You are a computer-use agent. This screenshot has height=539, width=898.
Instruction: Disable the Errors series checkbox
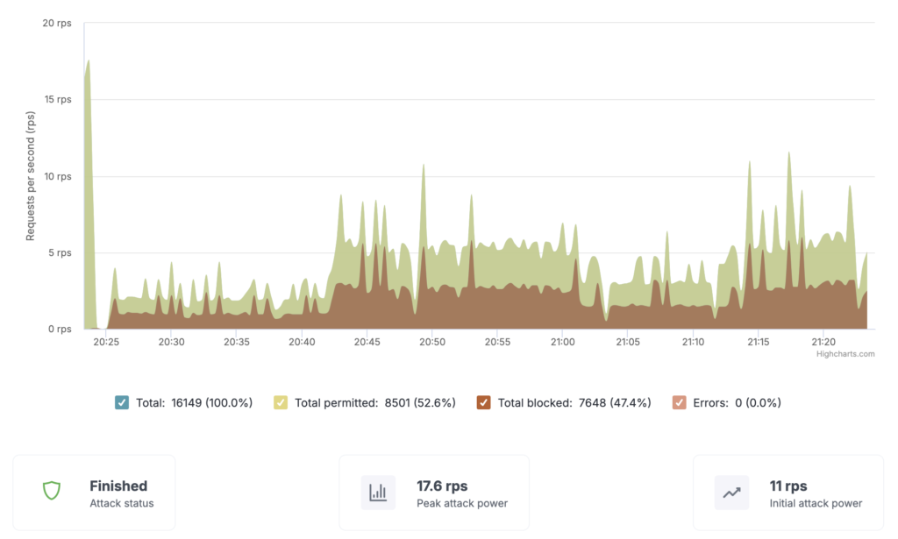679,403
